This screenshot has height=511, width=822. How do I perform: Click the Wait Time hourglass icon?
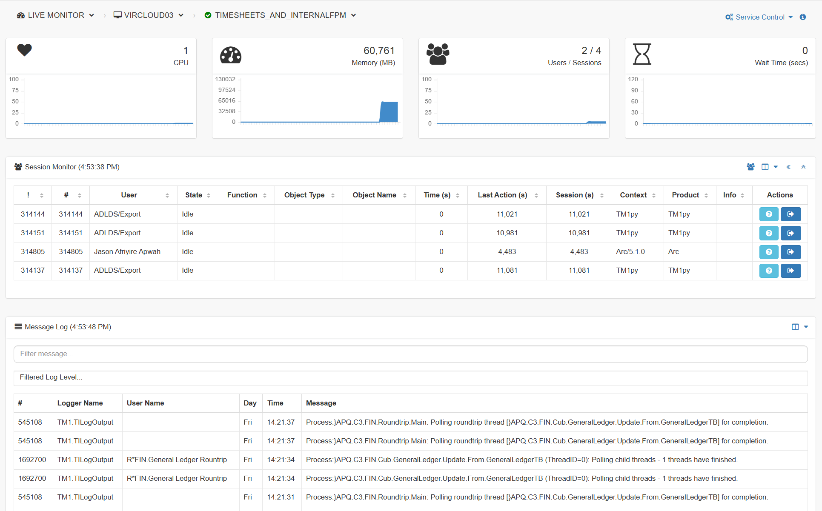click(642, 54)
